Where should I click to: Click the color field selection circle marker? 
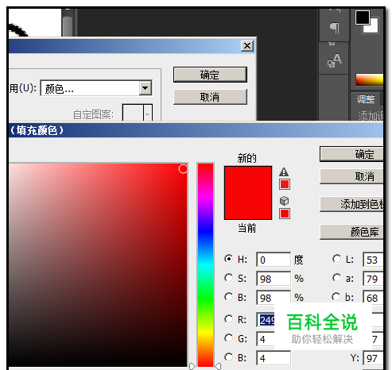tap(183, 168)
